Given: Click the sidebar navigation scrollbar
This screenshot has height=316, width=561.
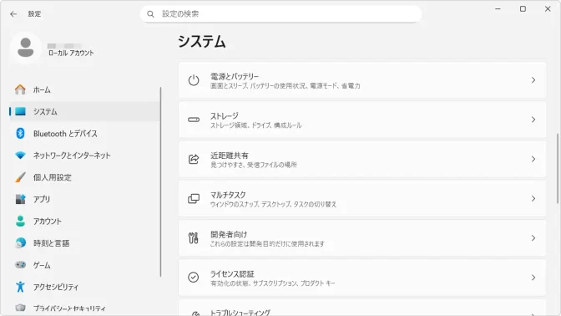Looking at the screenshot, I should (x=160, y=181).
